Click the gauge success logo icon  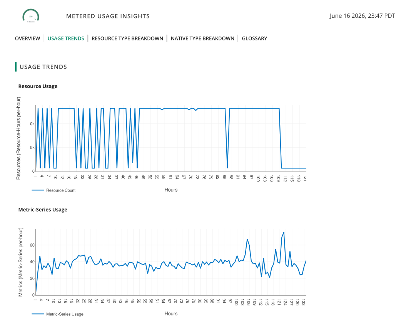(x=31, y=16)
